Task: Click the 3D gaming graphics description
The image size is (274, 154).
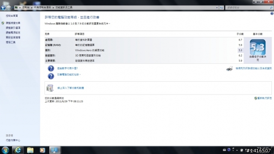Action: (x=88, y=56)
